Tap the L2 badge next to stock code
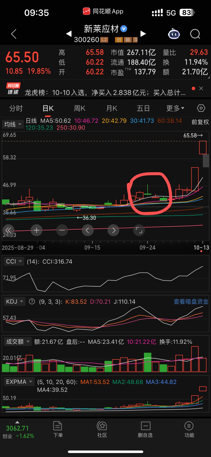Image resolution: width=211 pixels, height=457 pixels. click(104, 40)
